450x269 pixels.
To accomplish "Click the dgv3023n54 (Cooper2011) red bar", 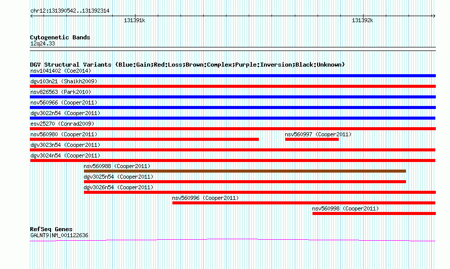I will pos(233,150).
